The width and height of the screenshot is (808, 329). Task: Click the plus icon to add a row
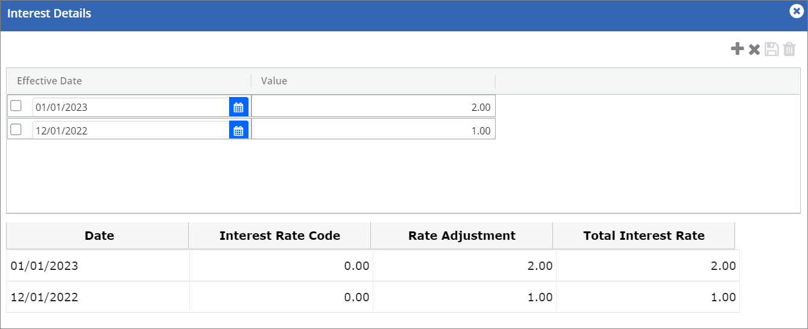point(737,49)
